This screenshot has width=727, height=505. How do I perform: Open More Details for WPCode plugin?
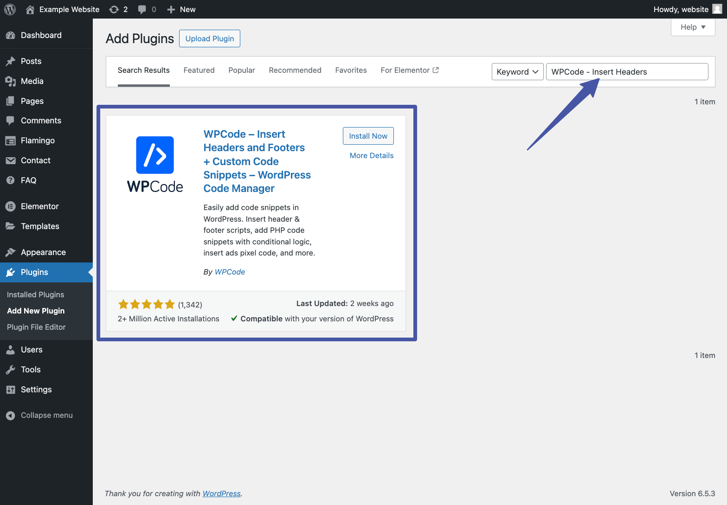point(372,156)
